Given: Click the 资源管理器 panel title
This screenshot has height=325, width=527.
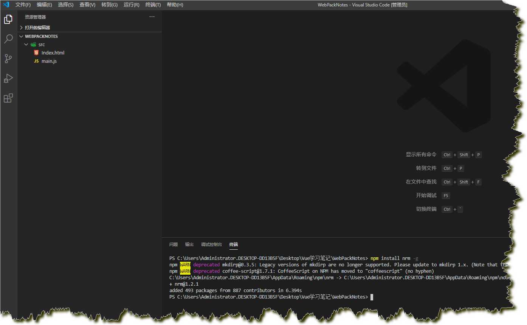Looking at the screenshot, I should point(35,17).
